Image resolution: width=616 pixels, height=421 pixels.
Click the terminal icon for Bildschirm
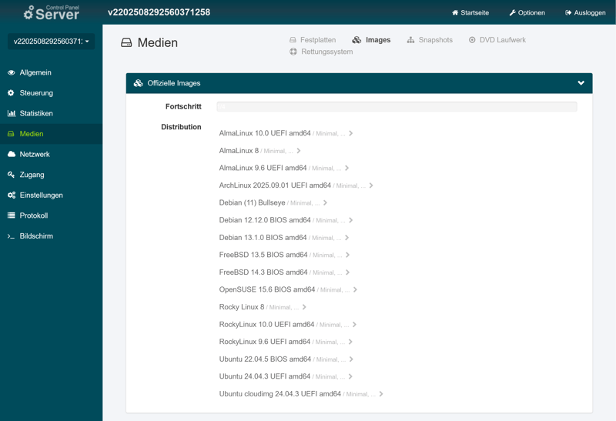pyautogui.click(x=12, y=236)
